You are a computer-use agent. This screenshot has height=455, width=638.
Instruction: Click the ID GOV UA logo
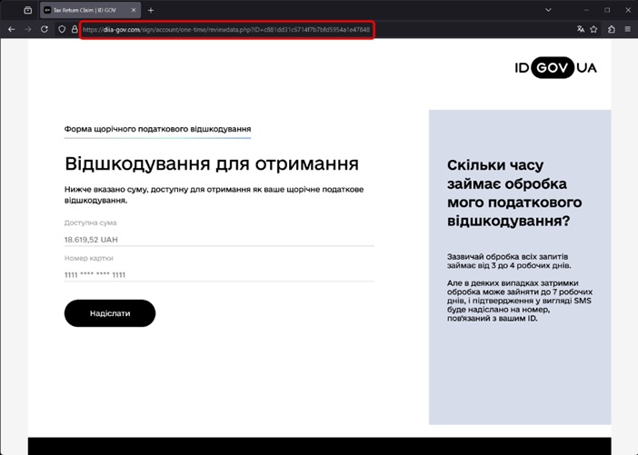pyautogui.click(x=555, y=68)
